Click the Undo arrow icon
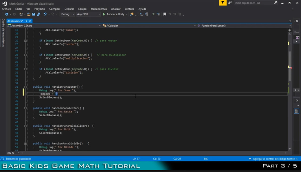The image size is (301, 172). [45, 14]
